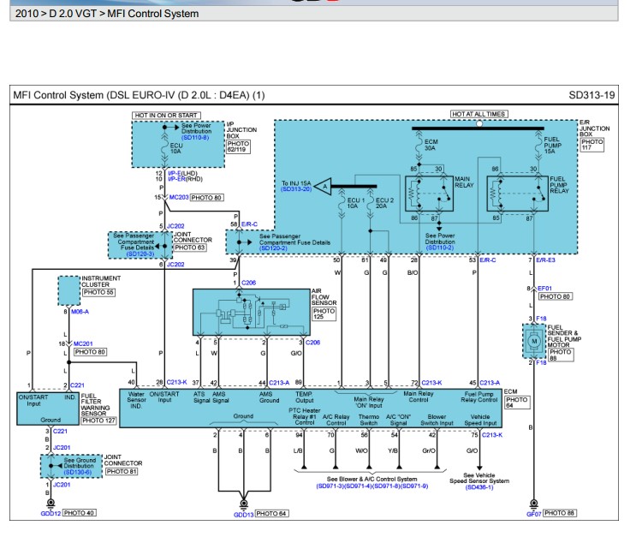Open the SD110-8 power distribution link
The image size is (636, 555).
(194, 137)
